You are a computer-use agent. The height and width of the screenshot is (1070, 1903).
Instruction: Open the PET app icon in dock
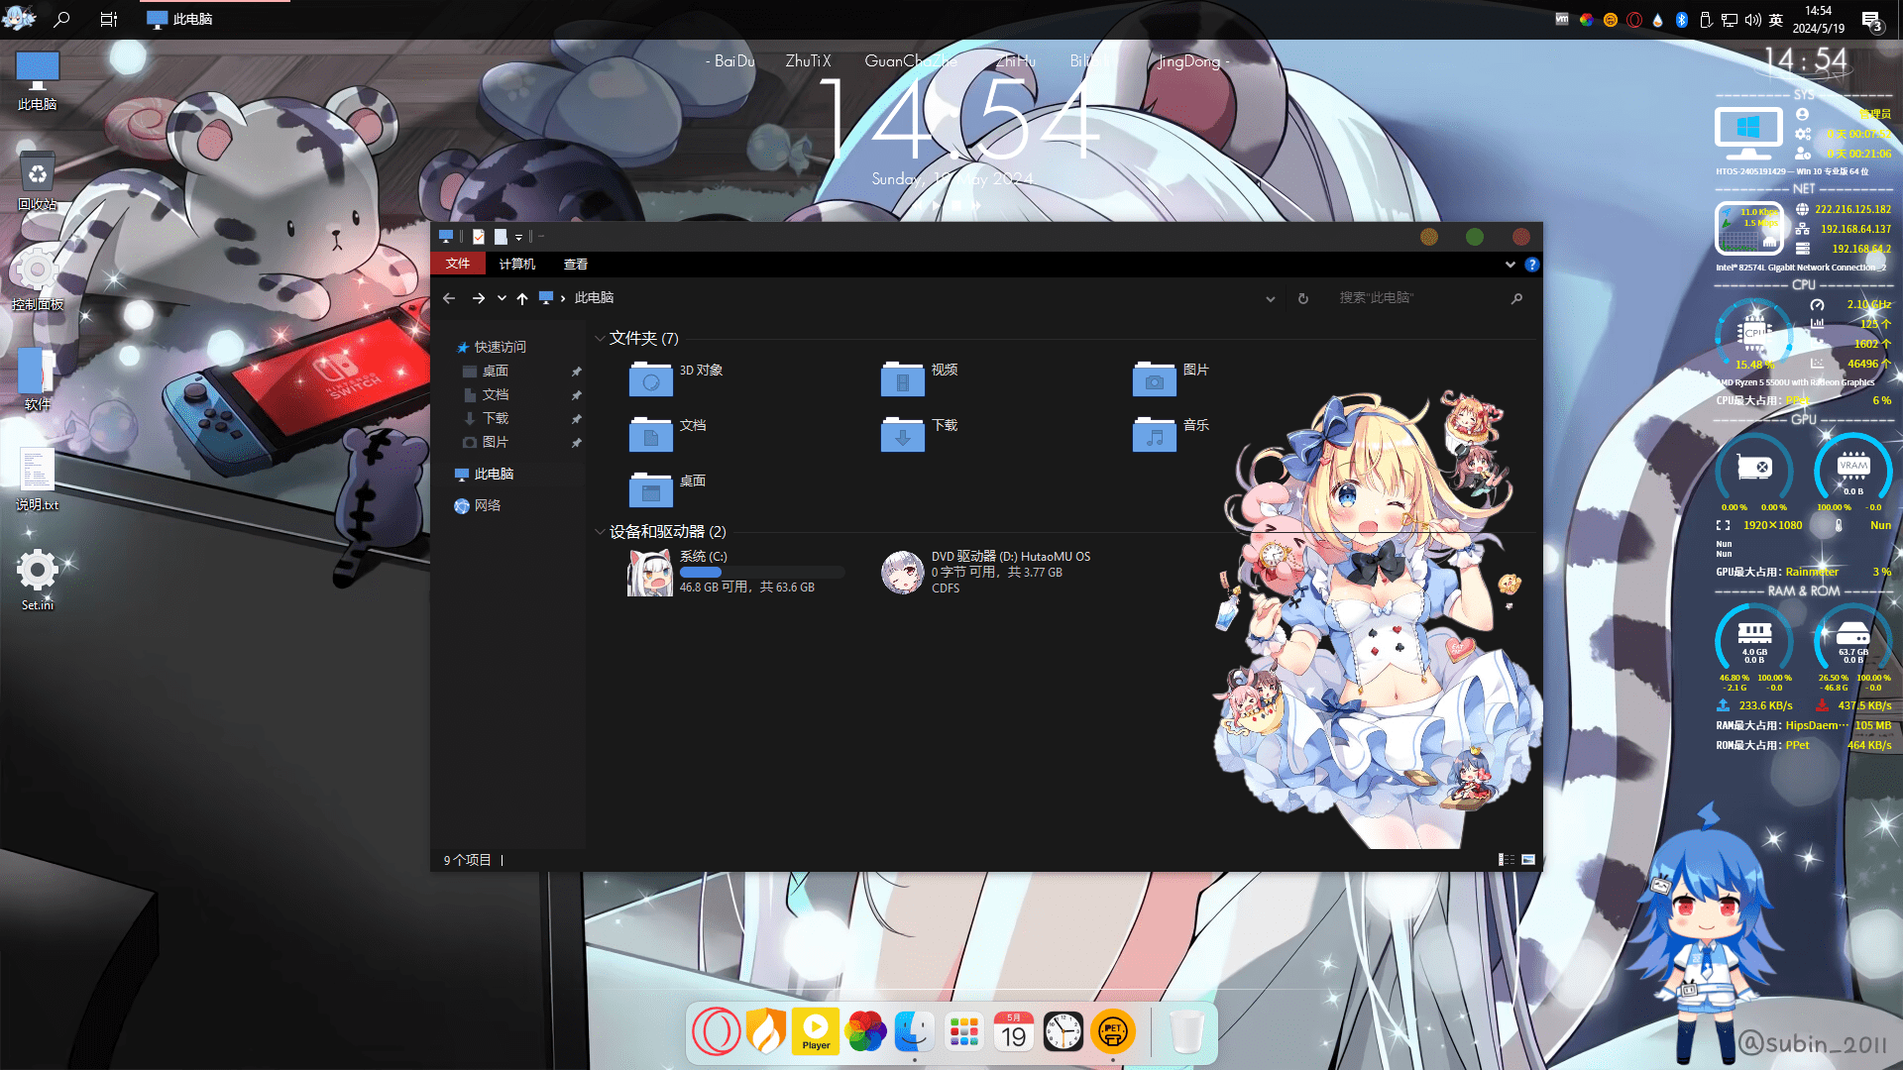[1113, 1031]
